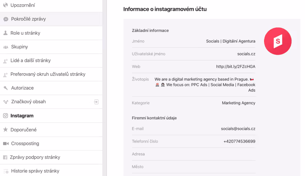
Task: Click the Město field label
Action: (x=137, y=167)
